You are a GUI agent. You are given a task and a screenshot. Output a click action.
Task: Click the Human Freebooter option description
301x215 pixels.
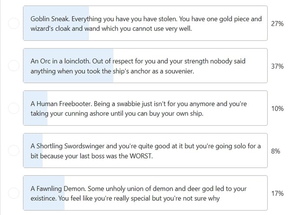139,108
